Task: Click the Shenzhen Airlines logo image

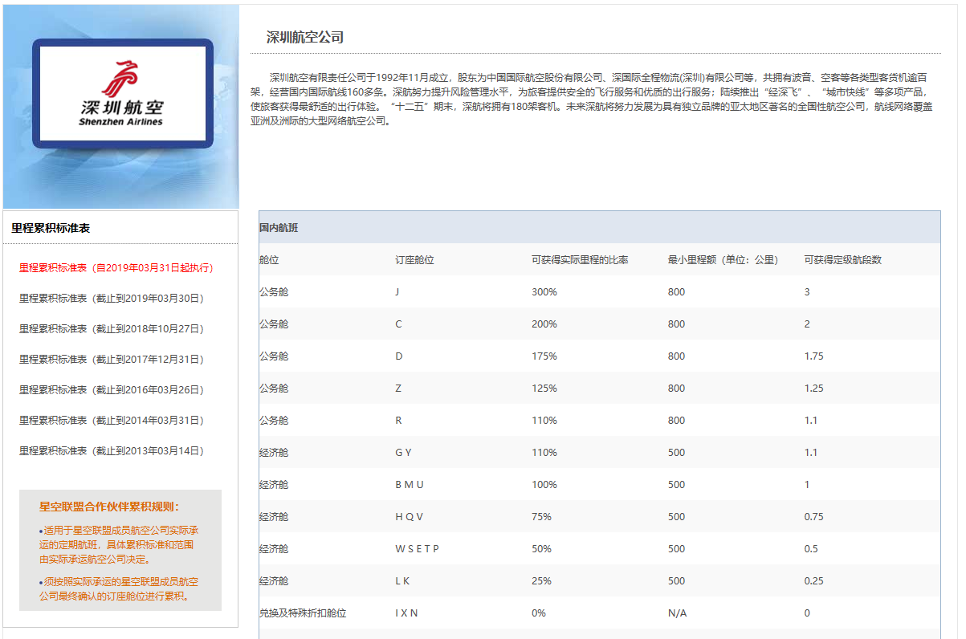Action: 122,94
